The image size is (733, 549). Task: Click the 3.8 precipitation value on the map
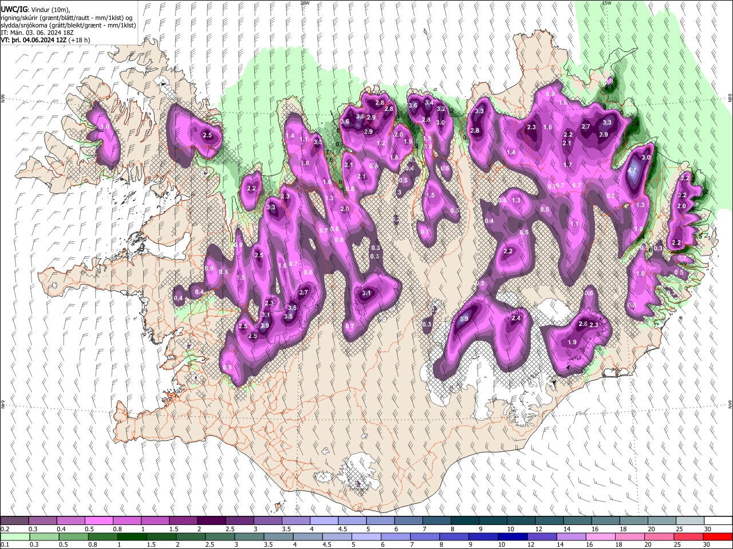pos(360,116)
